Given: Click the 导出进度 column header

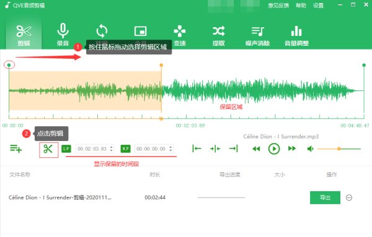Looking at the screenshot, I should pyautogui.click(x=230, y=175).
